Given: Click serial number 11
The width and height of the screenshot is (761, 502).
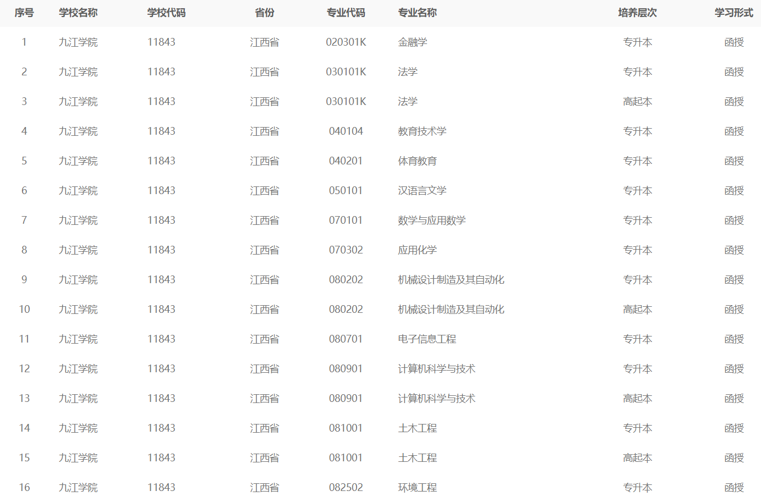Looking at the screenshot, I should pyautogui.click(x=24, y=339).
